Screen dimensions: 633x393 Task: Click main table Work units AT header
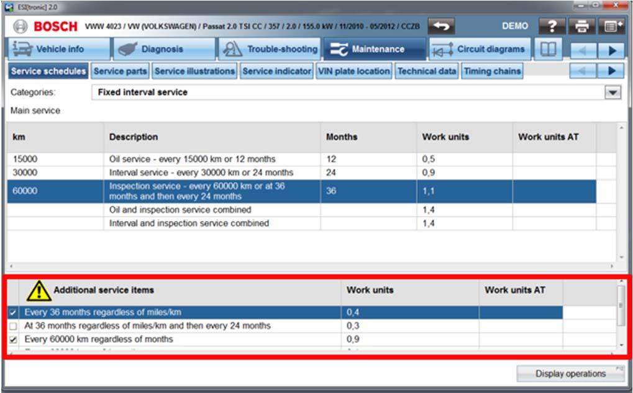(x=554, y=137)
